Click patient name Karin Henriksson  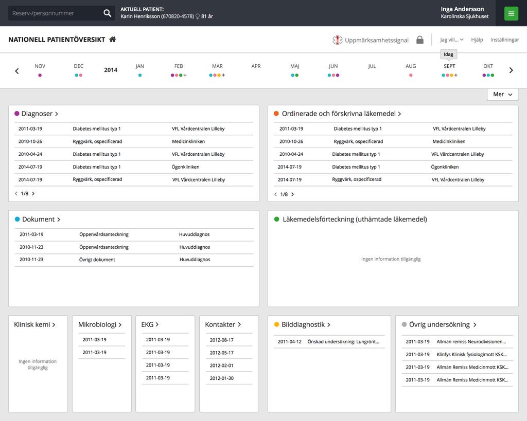[140, 16]
